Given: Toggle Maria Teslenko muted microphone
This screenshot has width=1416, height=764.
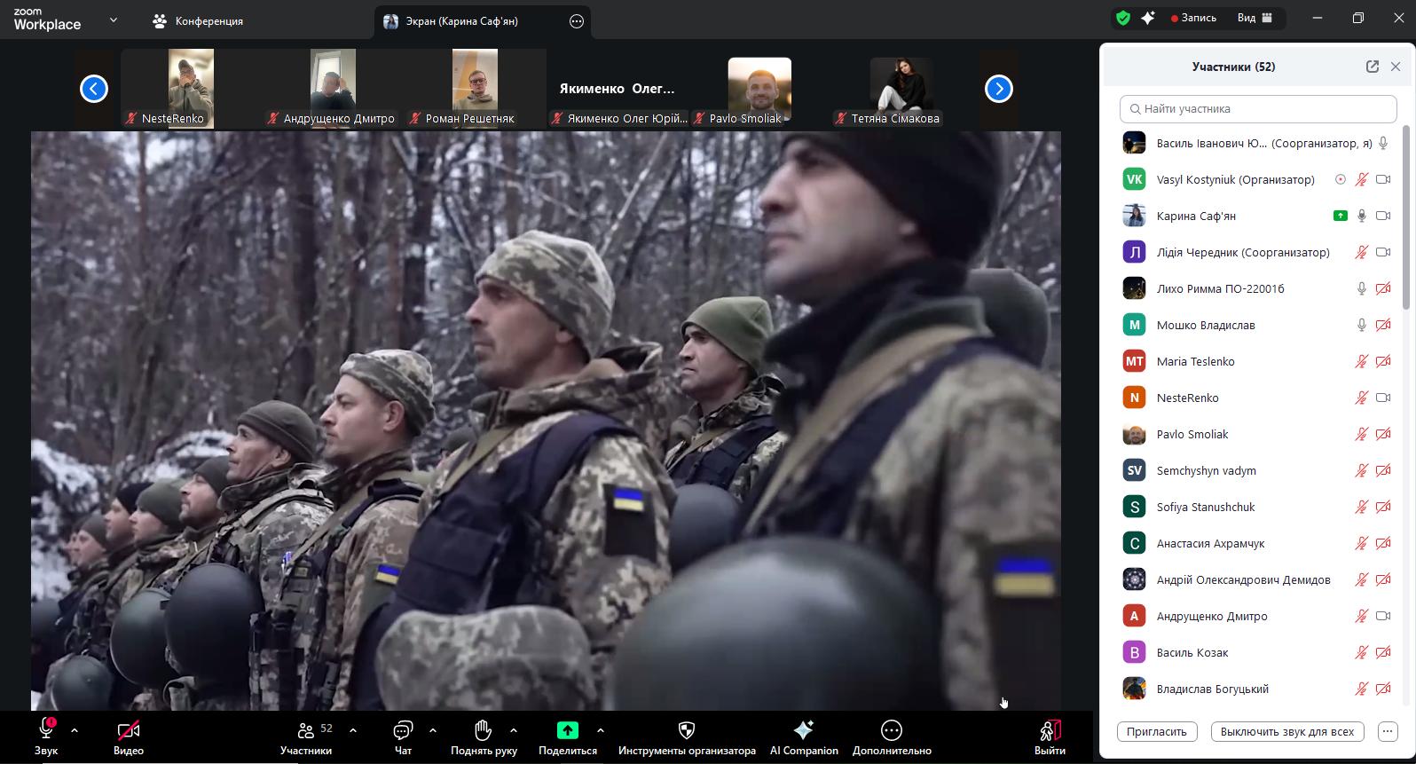Looking at the screenshot, I should pos(1362,361).
